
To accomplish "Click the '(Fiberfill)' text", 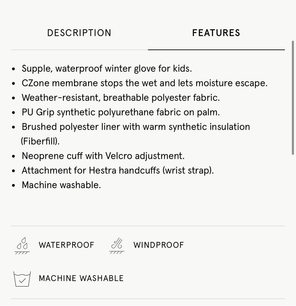I will [40, 141].
